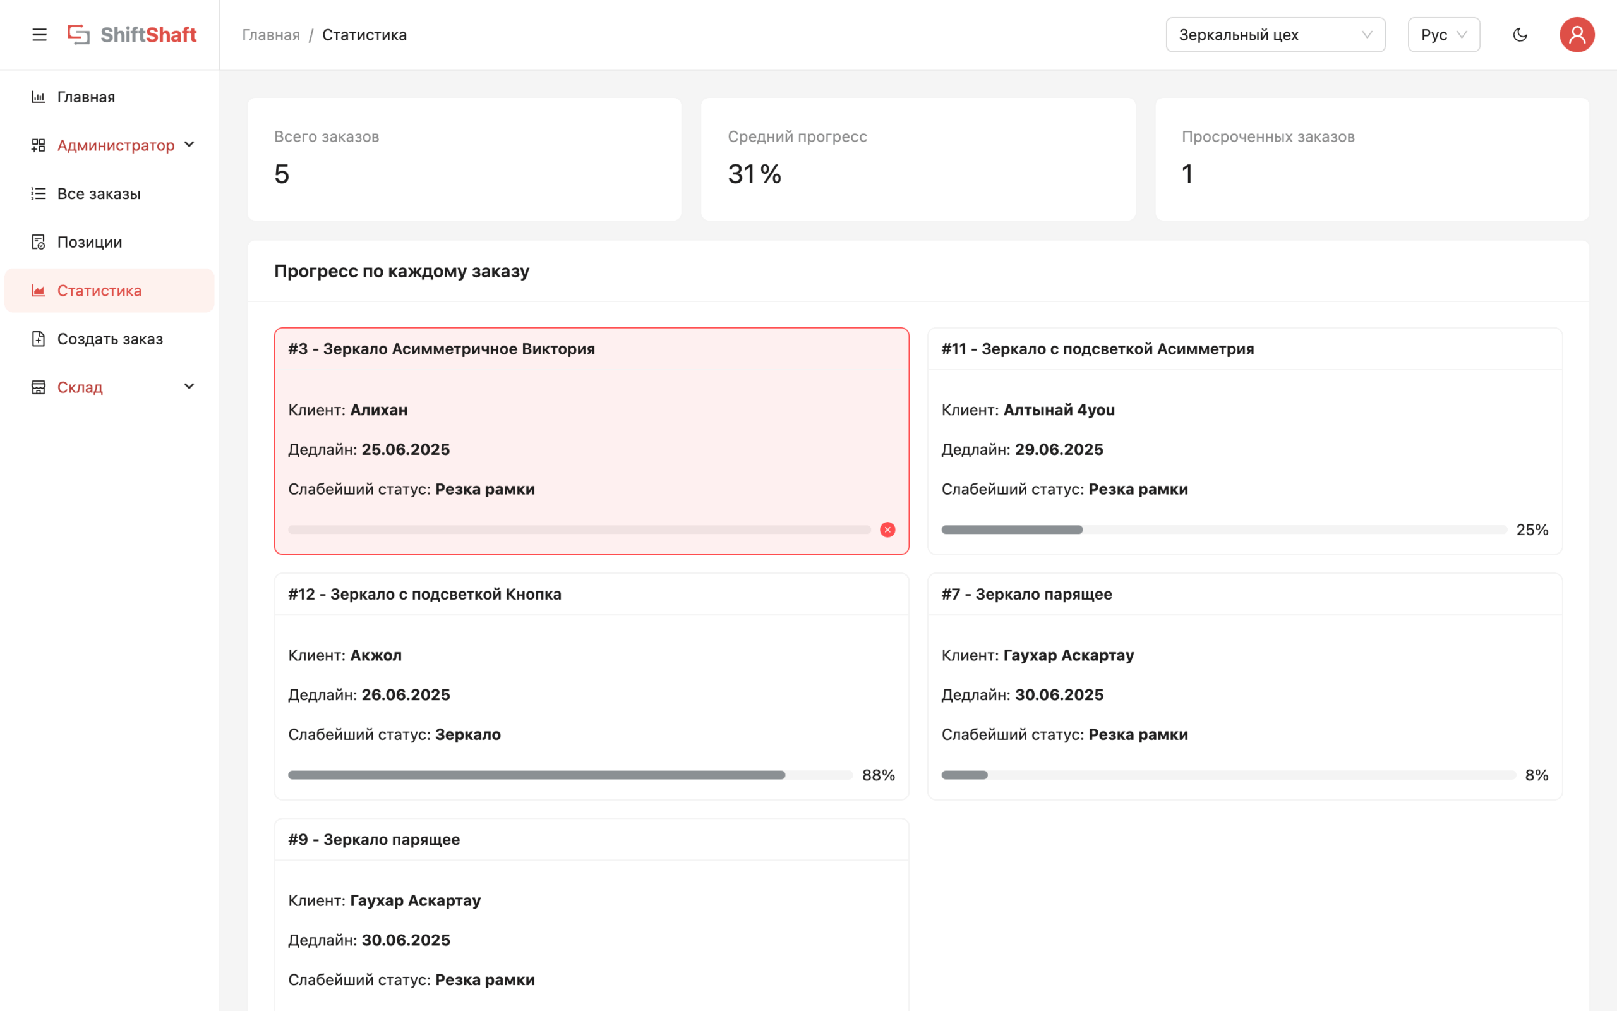Click red error icon on order #3 progress
1617x1011 pixels.
887,530
